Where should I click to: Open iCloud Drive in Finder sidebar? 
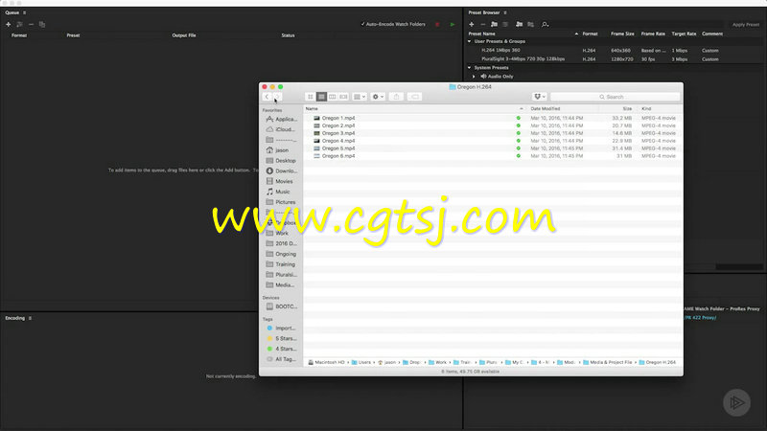coord(281,129)
